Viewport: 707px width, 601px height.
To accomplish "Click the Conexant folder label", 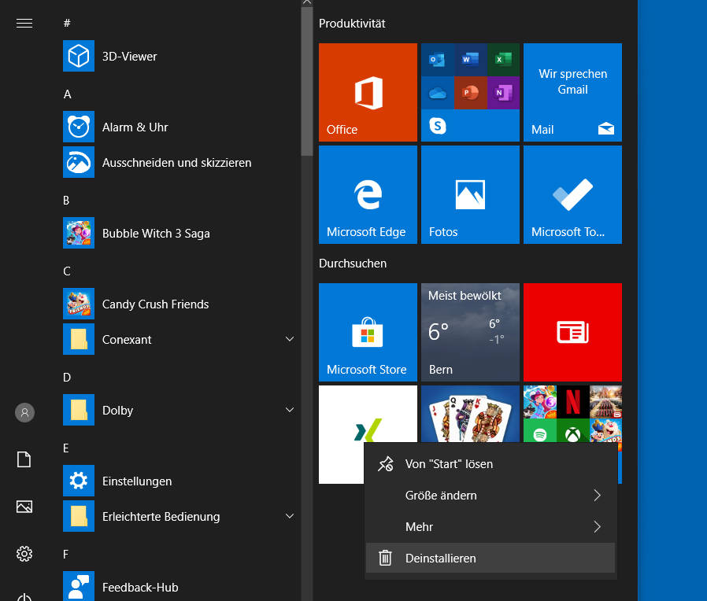I will 127,339.
